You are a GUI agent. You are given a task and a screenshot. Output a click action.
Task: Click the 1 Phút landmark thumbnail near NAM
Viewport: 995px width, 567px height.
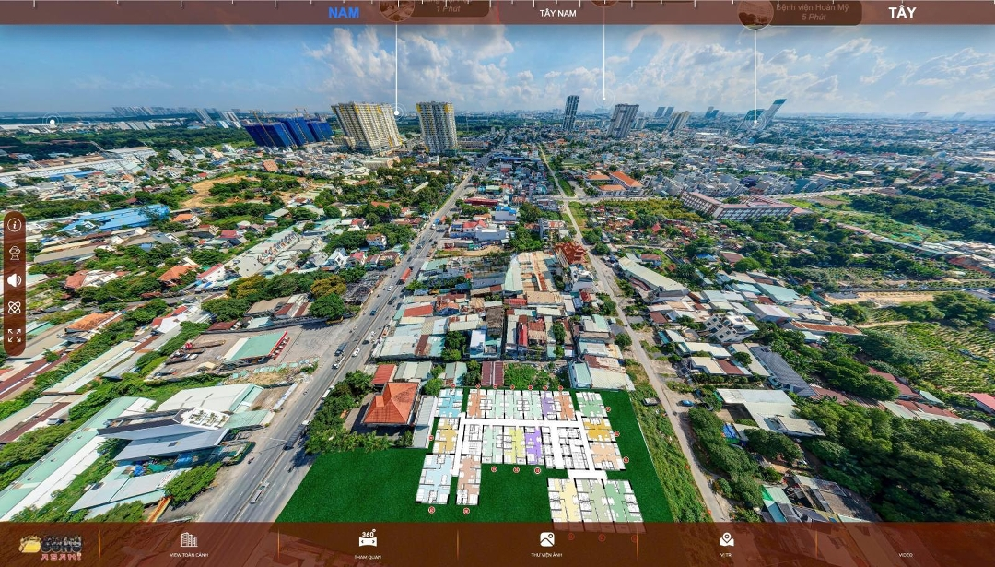click(x=397, y=8)
